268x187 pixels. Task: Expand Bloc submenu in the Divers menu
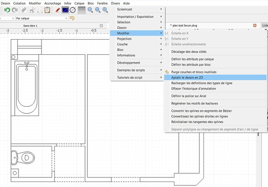137,50
